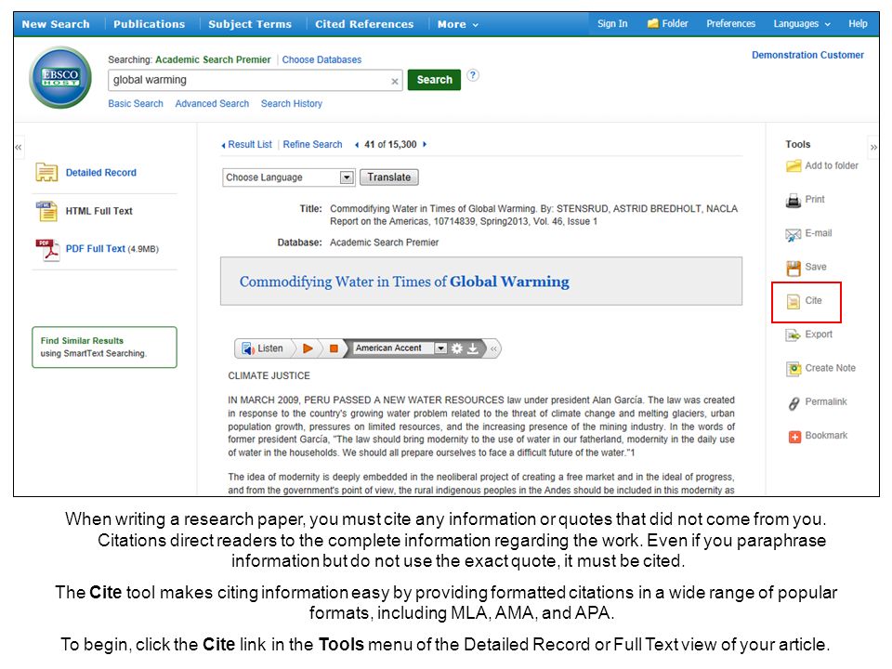892x669 pixels.
Task: Clear the search box with the X
Action: coord(395,82)
